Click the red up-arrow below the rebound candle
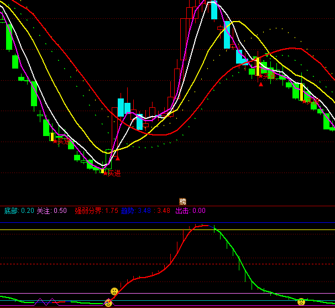Image resolution: width=335 pixels, height=308 pixels. coord(117,158)
